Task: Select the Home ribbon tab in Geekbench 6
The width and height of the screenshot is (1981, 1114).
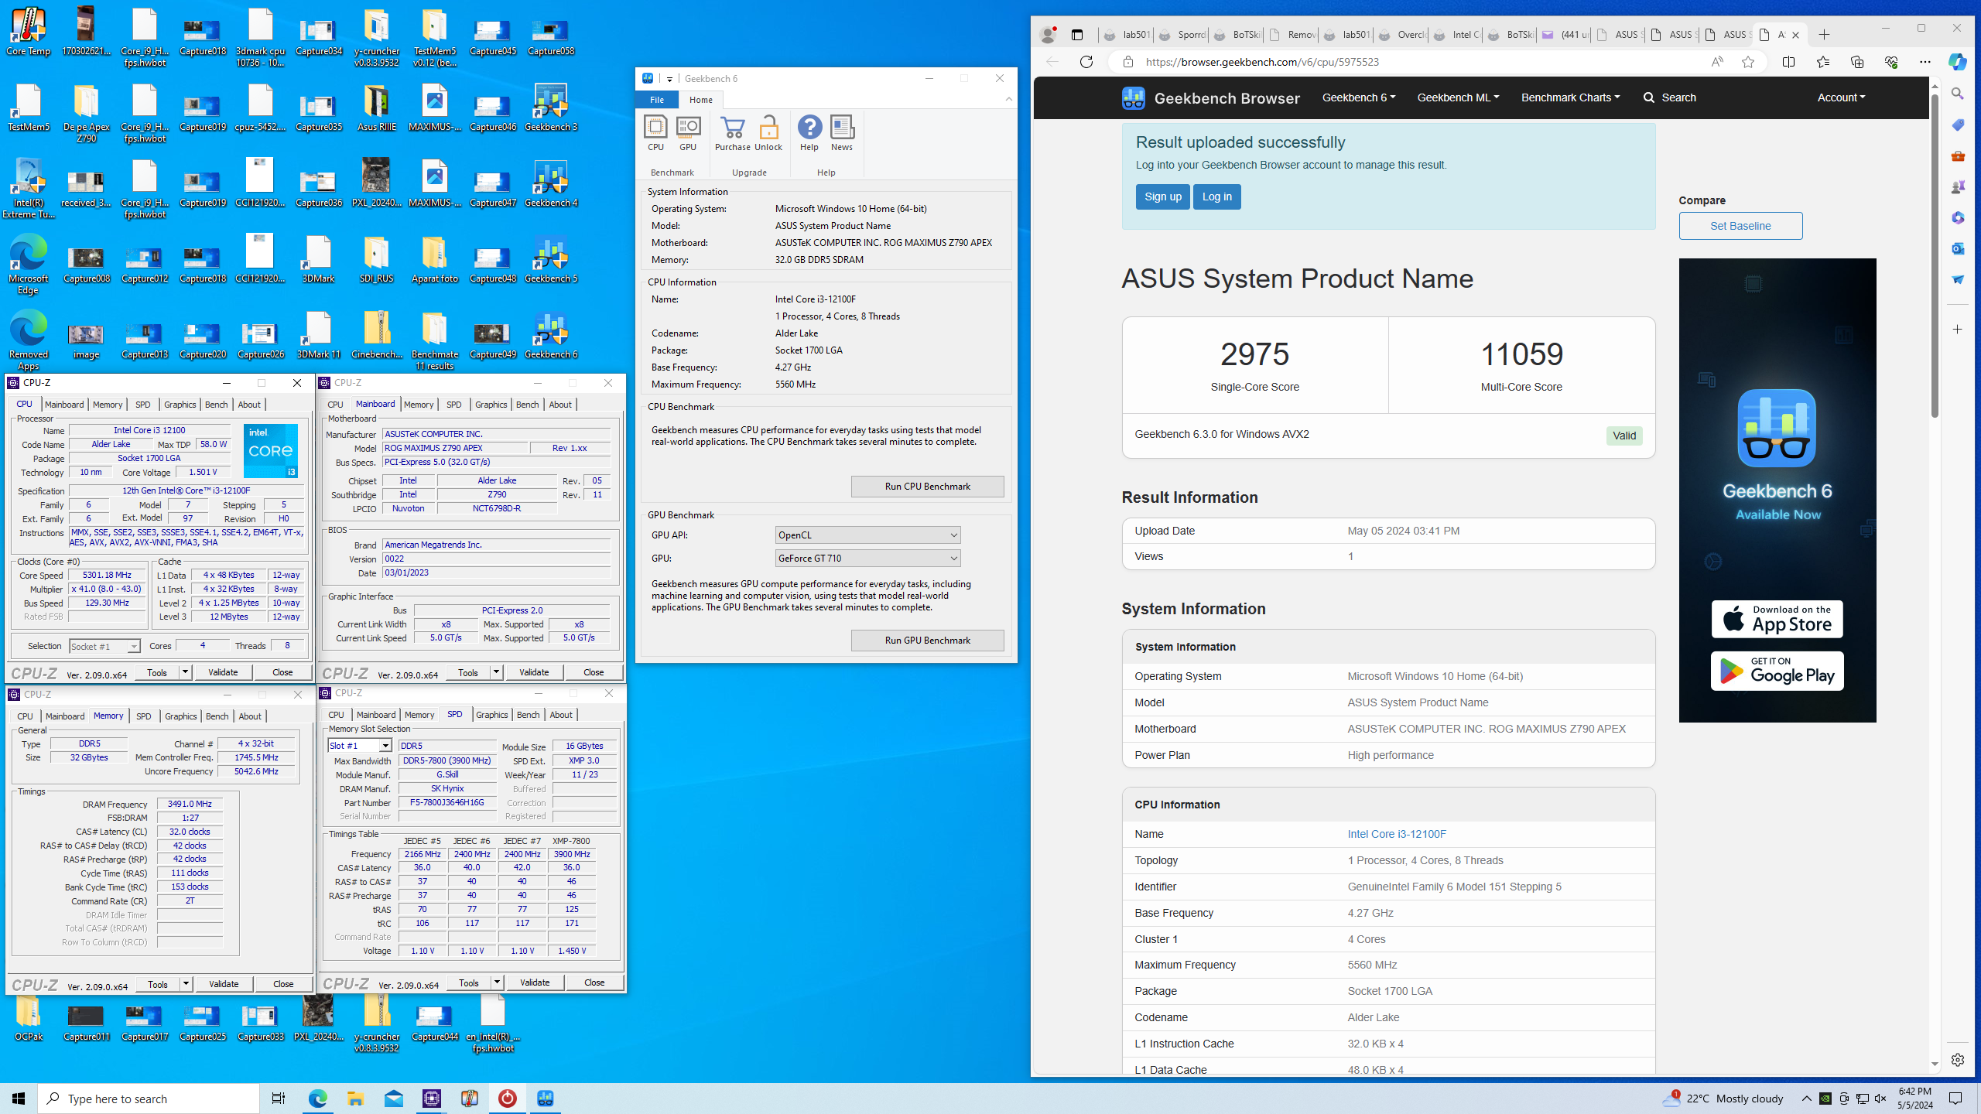Action: pyautogui.click(x=701, y=100)
